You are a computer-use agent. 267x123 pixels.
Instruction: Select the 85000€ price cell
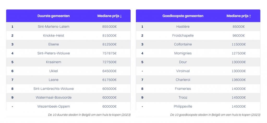tap(239, 27)
